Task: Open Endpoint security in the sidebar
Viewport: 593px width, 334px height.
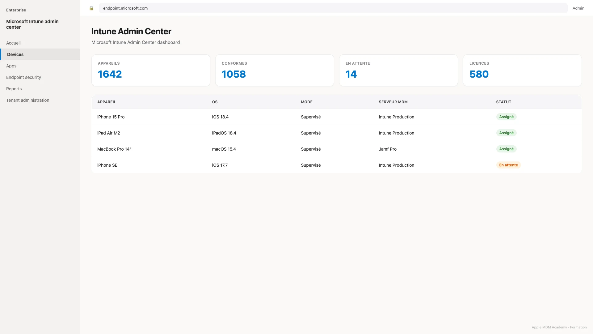Action: tap(40, 77)
